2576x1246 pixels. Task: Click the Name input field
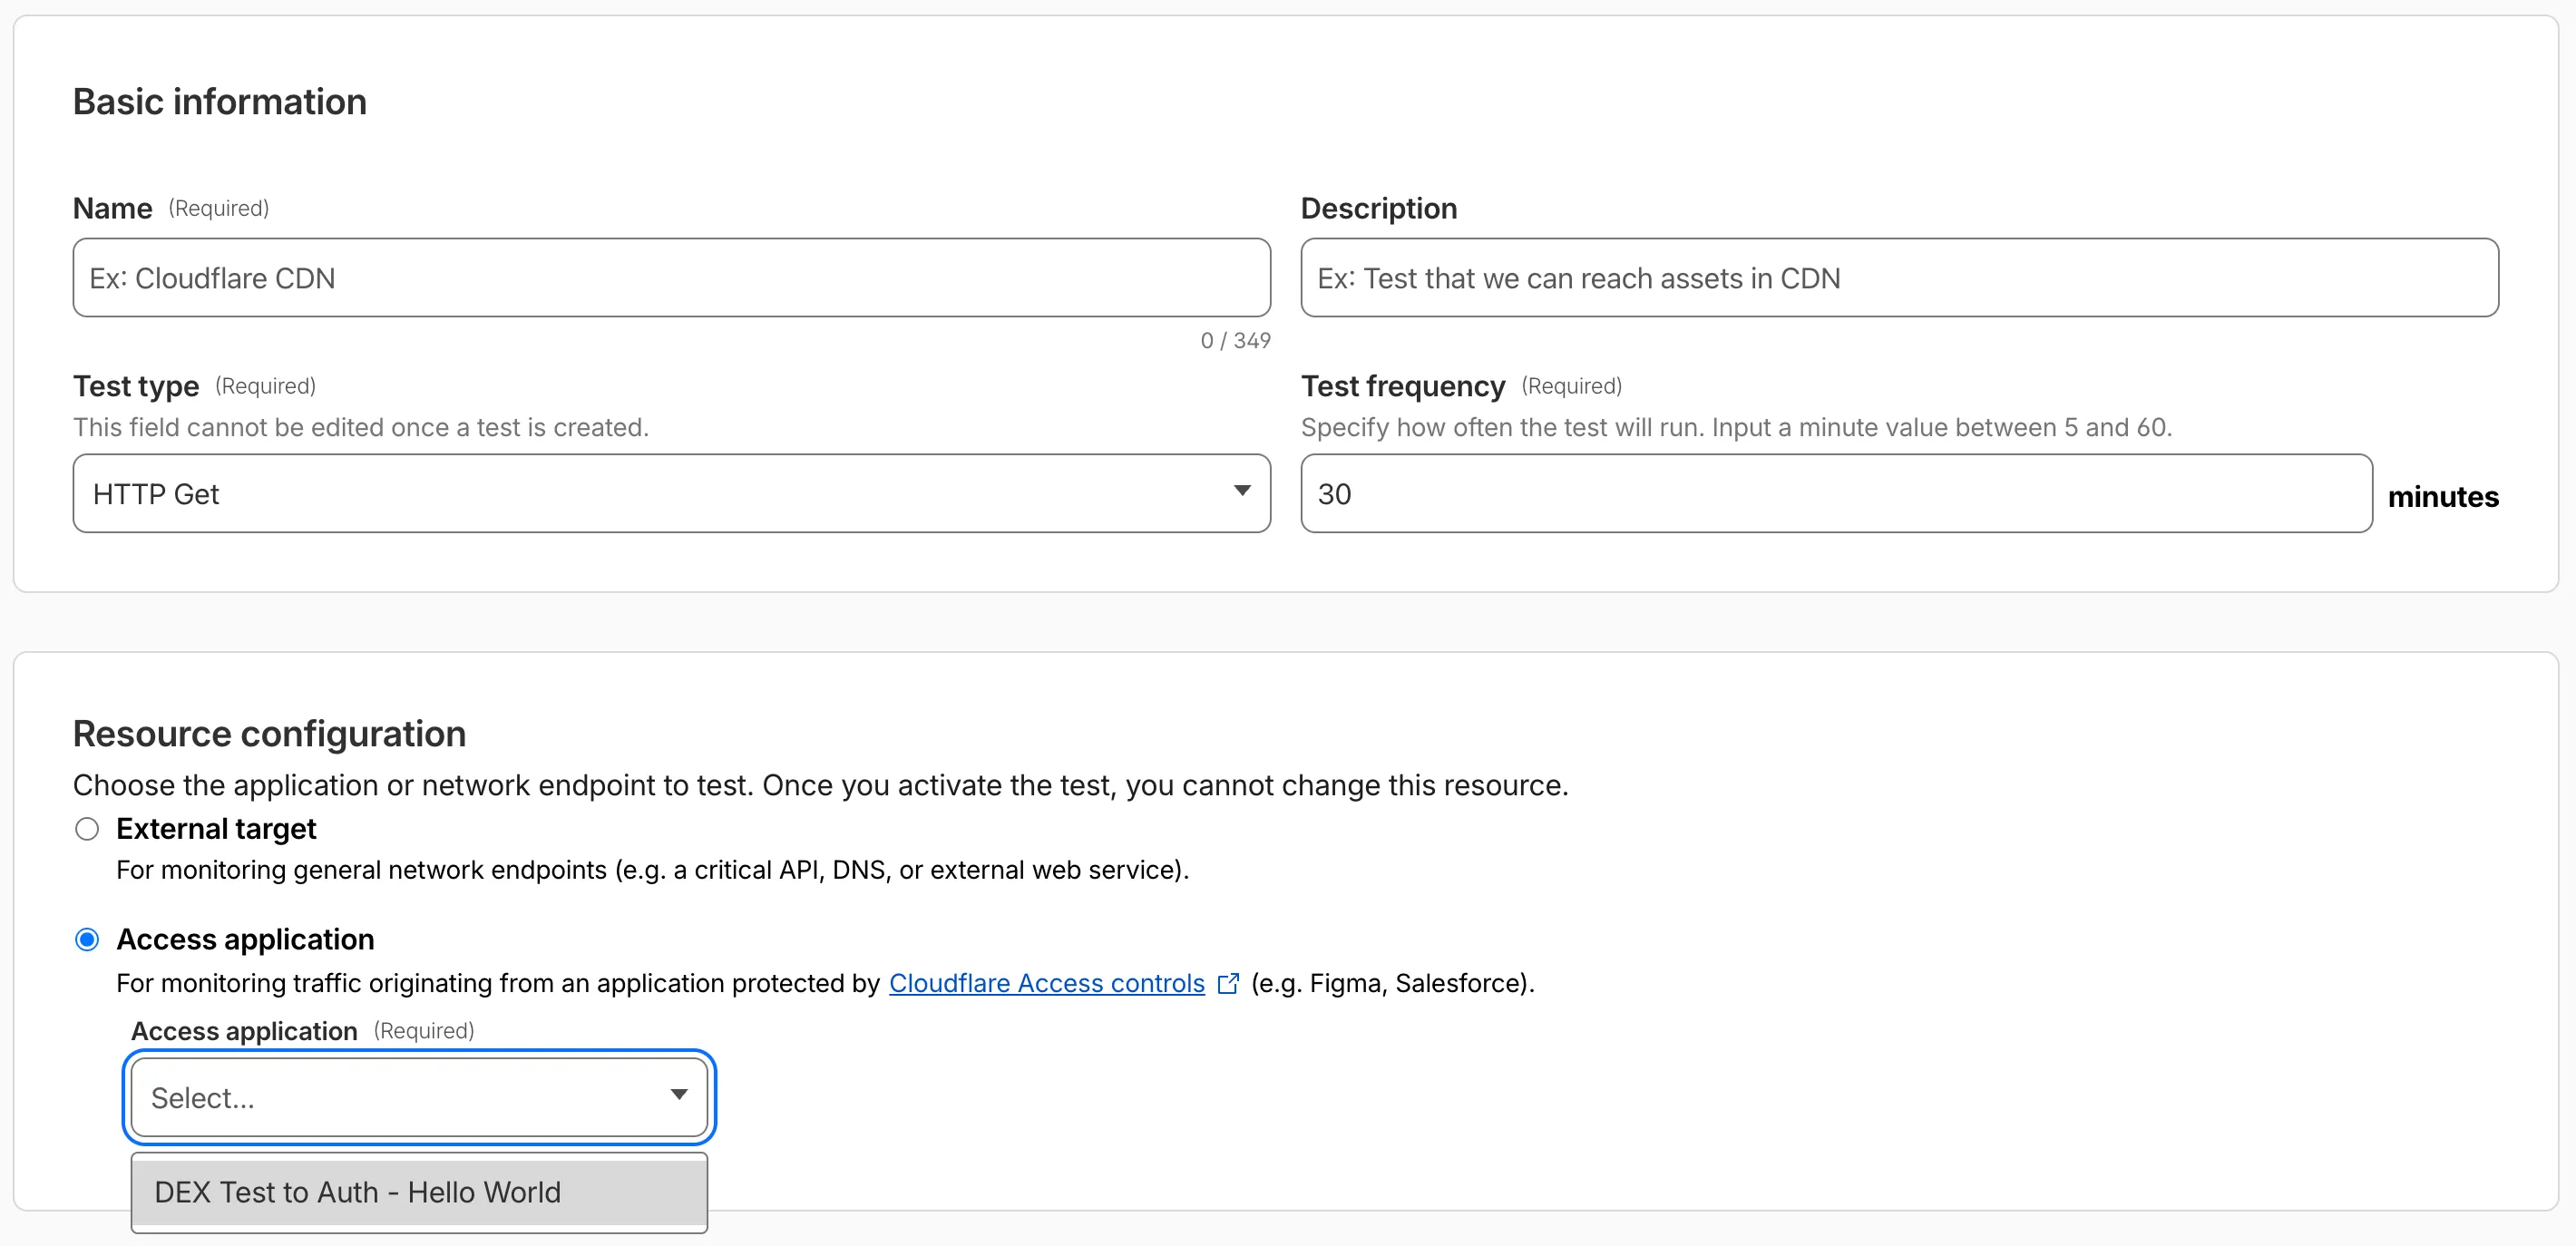[670, 277]
